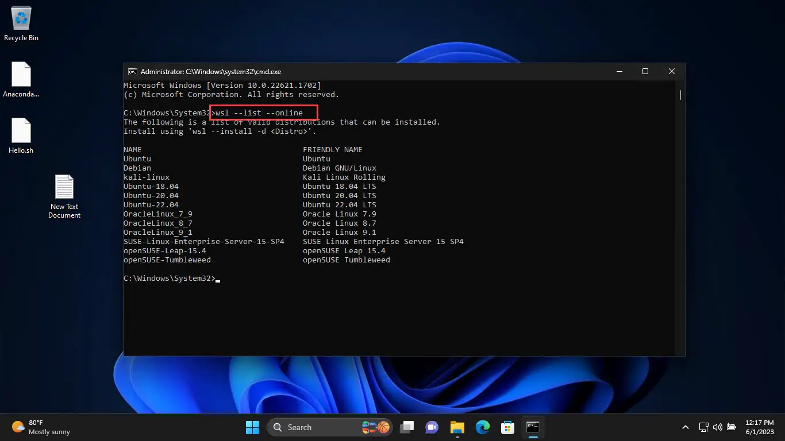785x441 pixels.
Task: Click the 'Microsoft Windows [Version 10.0.22621.1702]' line
Action: click(222, 86)
